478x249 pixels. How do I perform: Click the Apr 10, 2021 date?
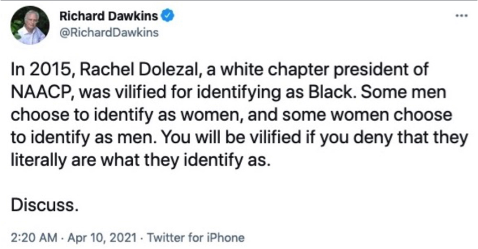pos(102,238)
